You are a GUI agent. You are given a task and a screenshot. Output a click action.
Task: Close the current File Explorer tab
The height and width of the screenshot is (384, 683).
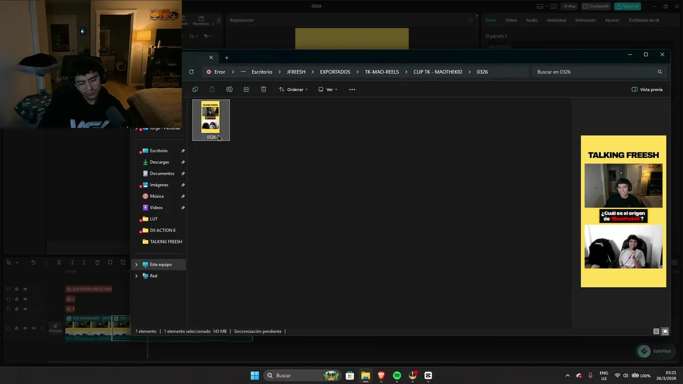click(211, 58)
